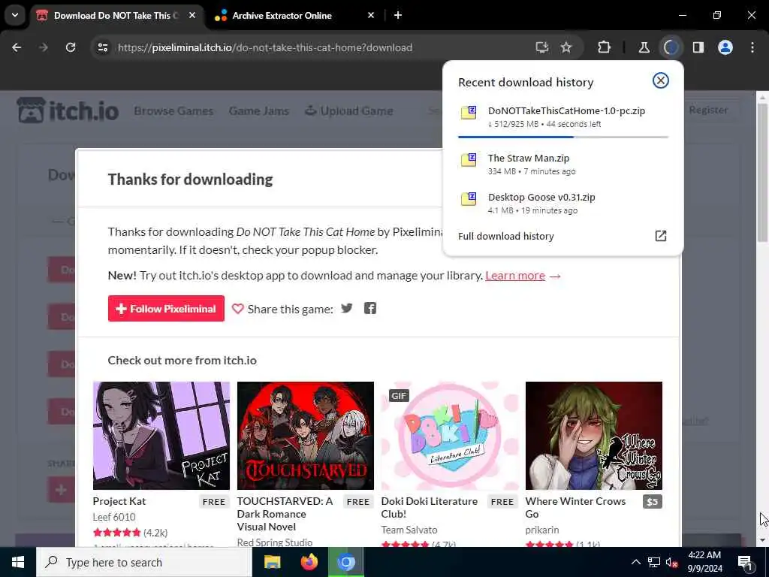Share game on Twitter icon
This screenshot has height=577, width=769.
(346, 308)
